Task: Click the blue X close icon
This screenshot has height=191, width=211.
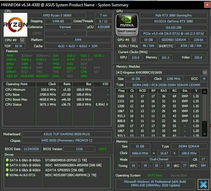Action: pyautogui.click(x=203, y=184)
